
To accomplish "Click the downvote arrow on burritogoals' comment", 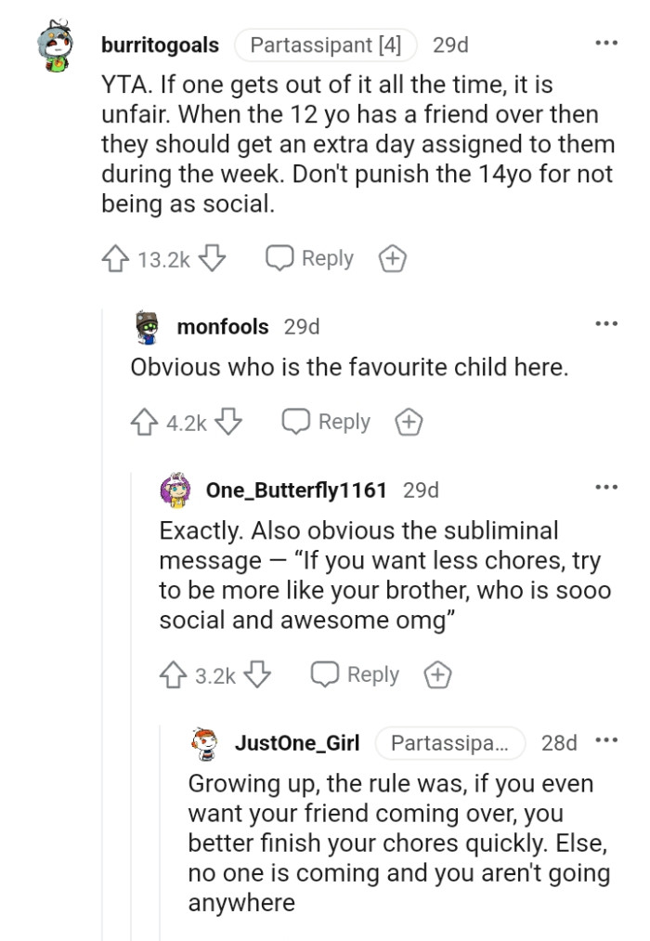I will [x=214, y=258].
